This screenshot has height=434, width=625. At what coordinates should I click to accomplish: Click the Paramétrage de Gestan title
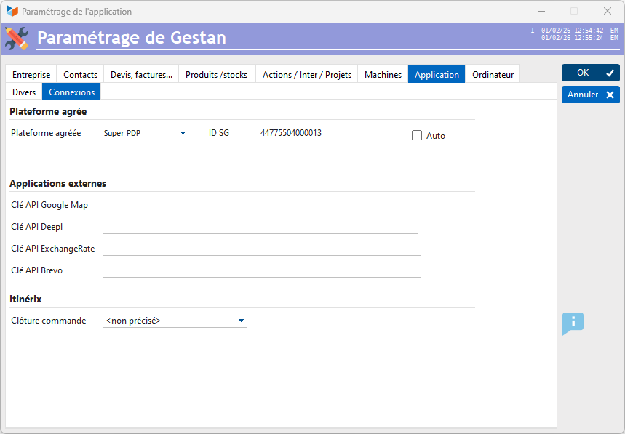132,38
